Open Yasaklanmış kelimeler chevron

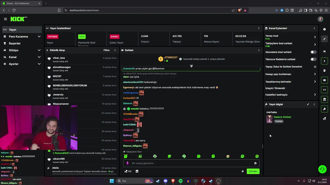point(315,82)
